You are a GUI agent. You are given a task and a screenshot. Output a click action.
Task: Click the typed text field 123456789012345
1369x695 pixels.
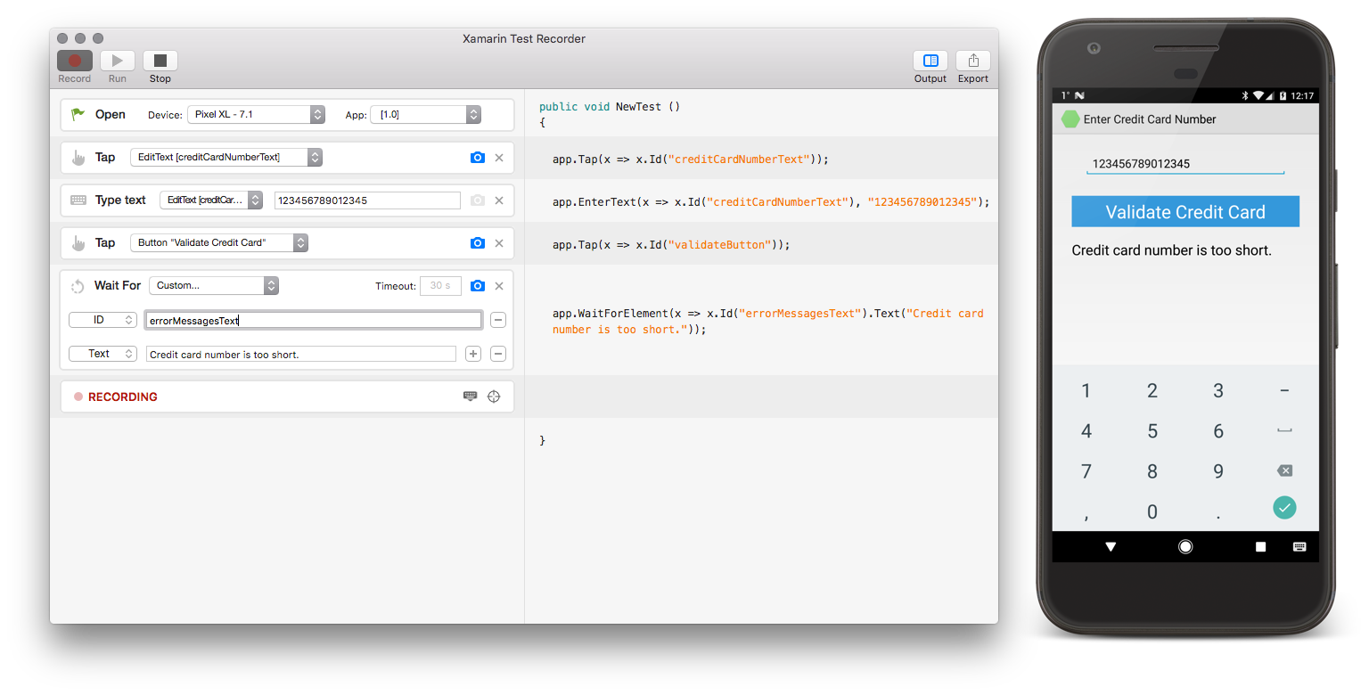[x=367, y=200]
